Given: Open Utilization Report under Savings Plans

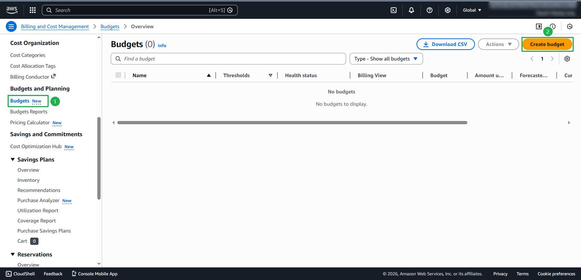Looking at the screenshot, I should 38,210.
